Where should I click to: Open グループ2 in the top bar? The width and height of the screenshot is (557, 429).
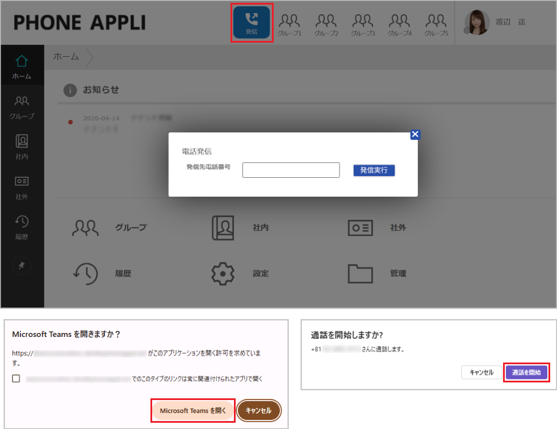point(326,25)
